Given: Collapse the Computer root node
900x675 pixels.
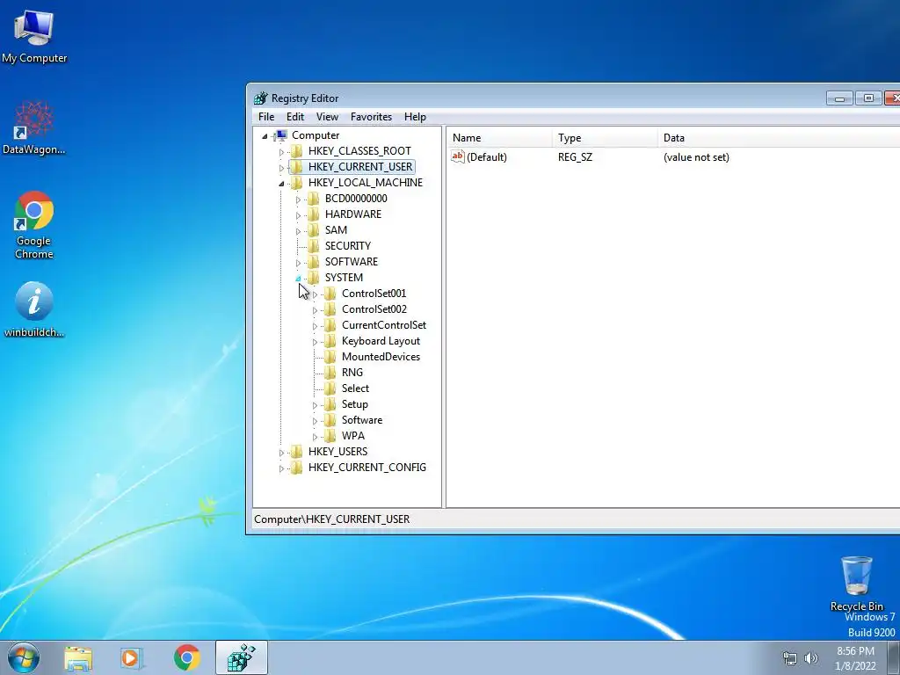Looking at the screenshot, I should 265,136.
